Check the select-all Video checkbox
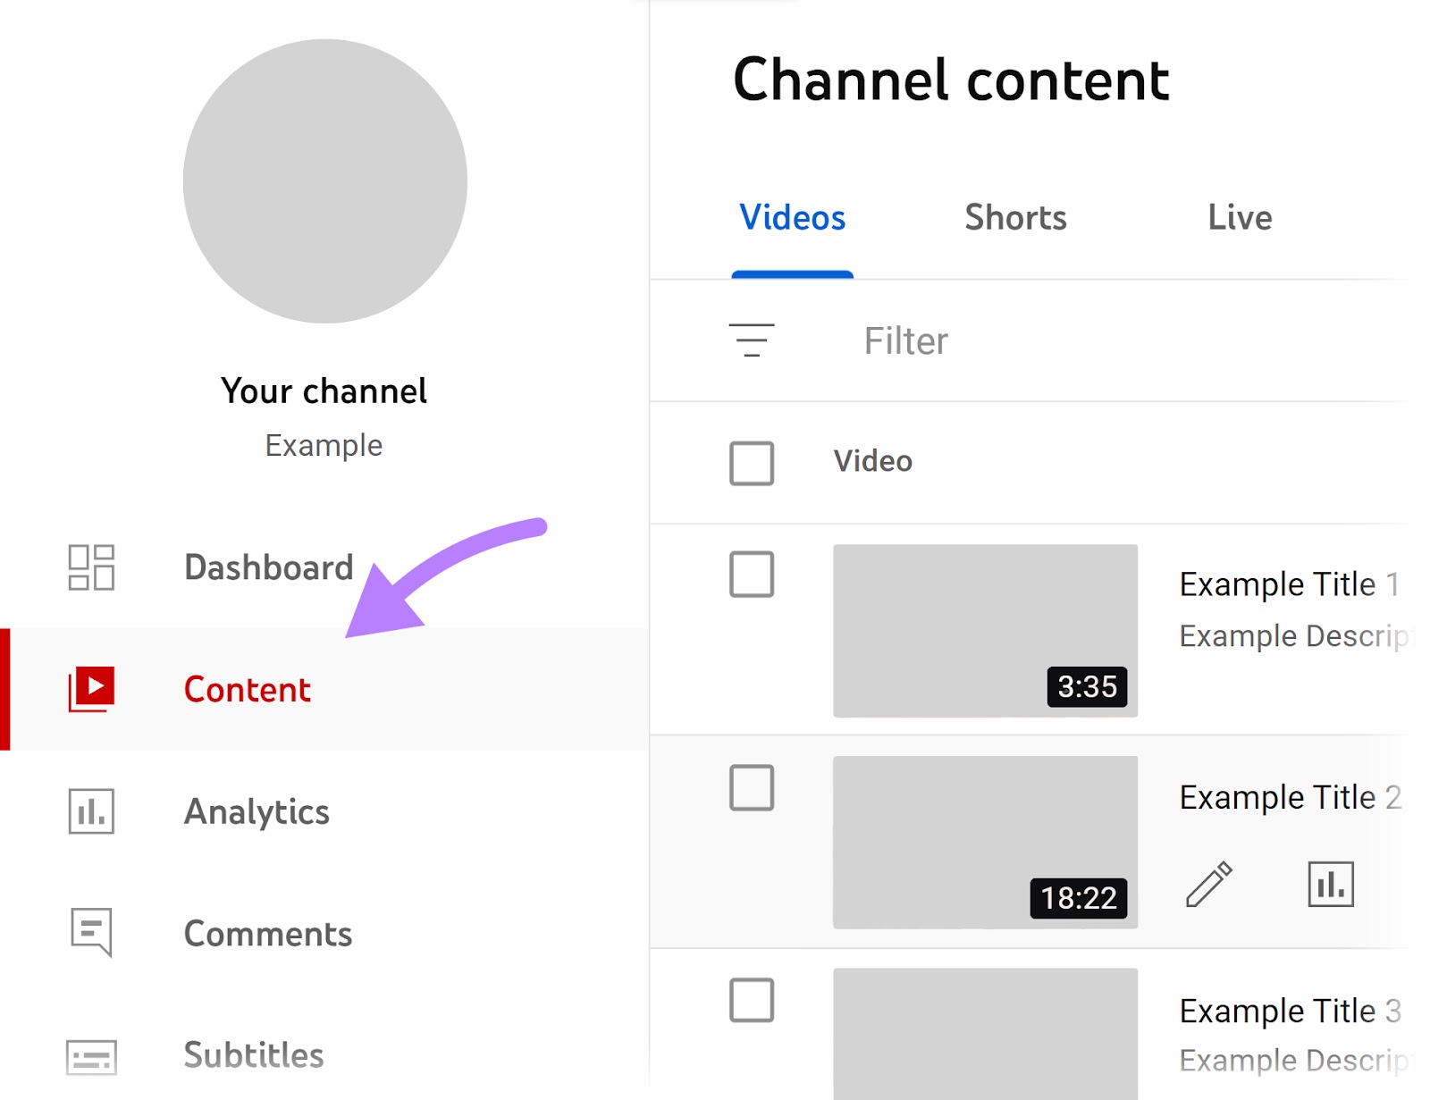 click(752, 464)
